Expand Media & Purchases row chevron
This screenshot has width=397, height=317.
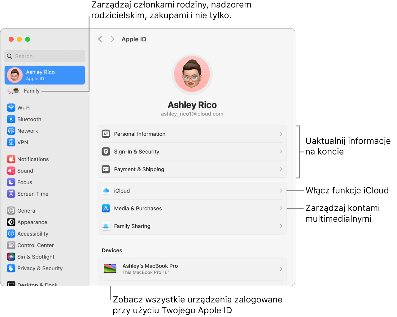281,208
